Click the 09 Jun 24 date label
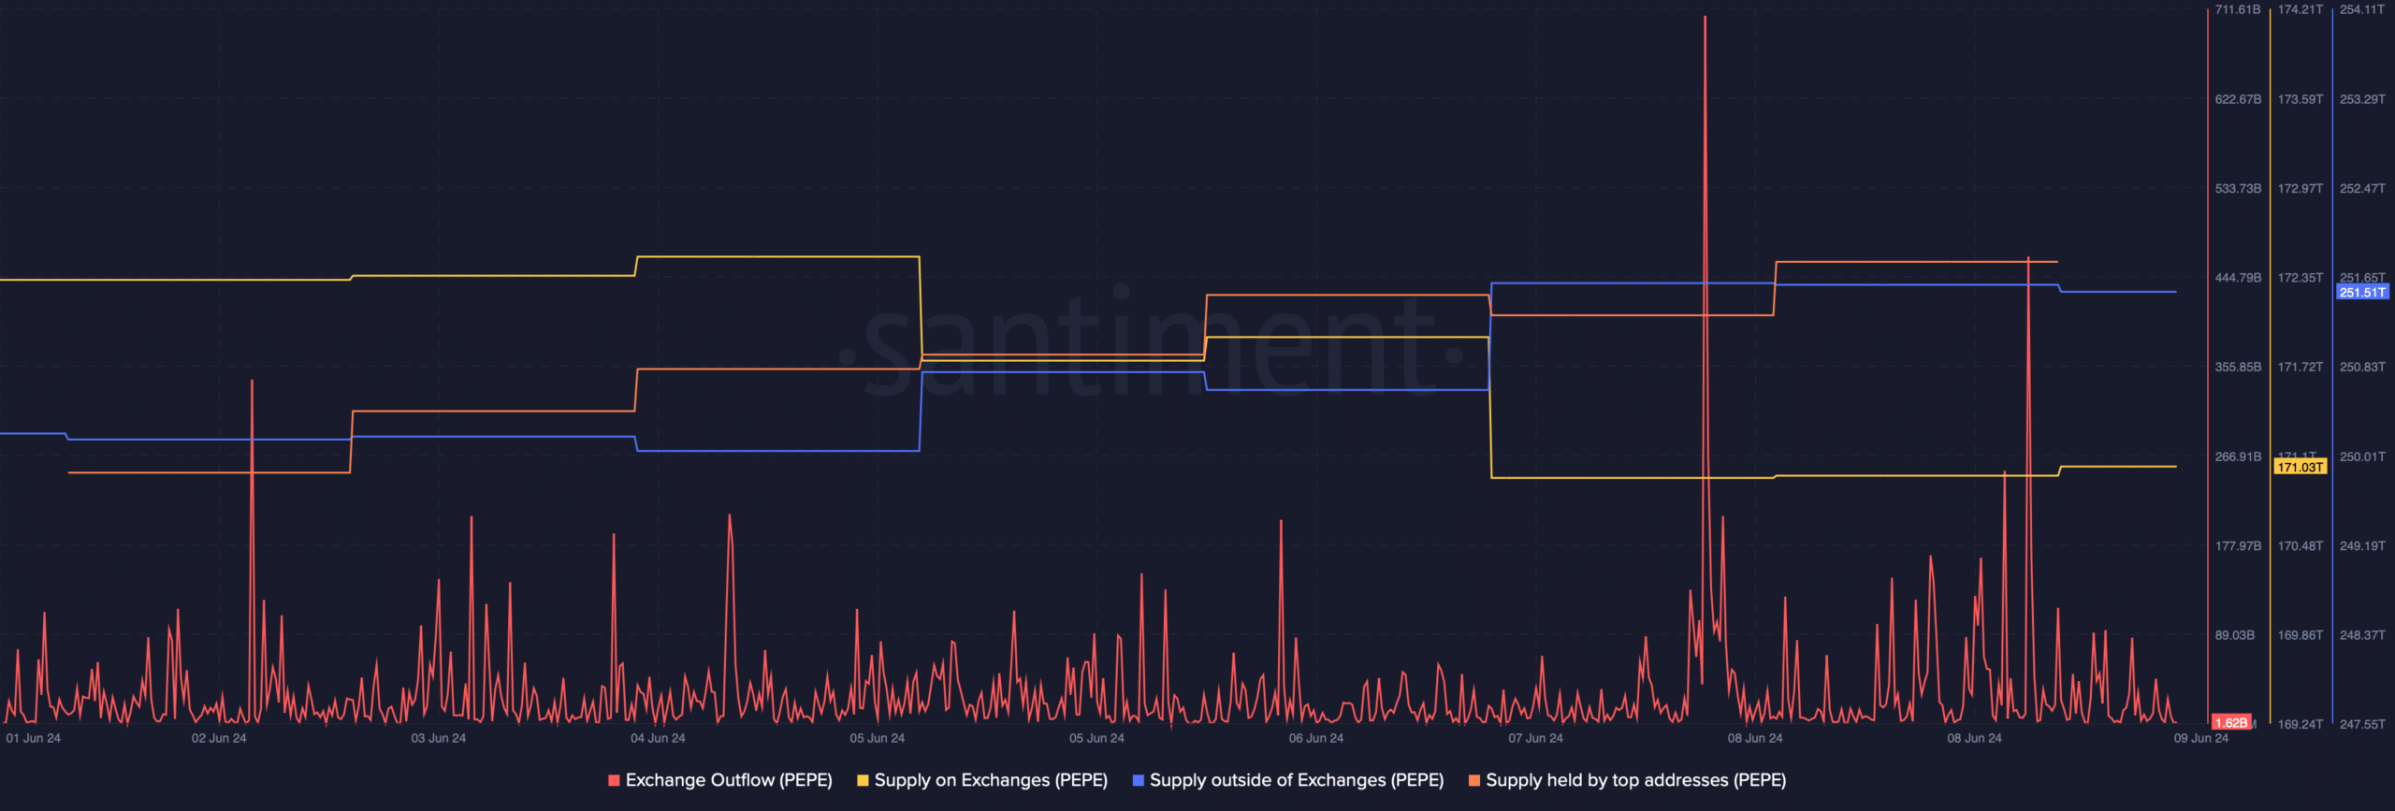Viewport: 2395px width, 811px height. coord(2201,739)
